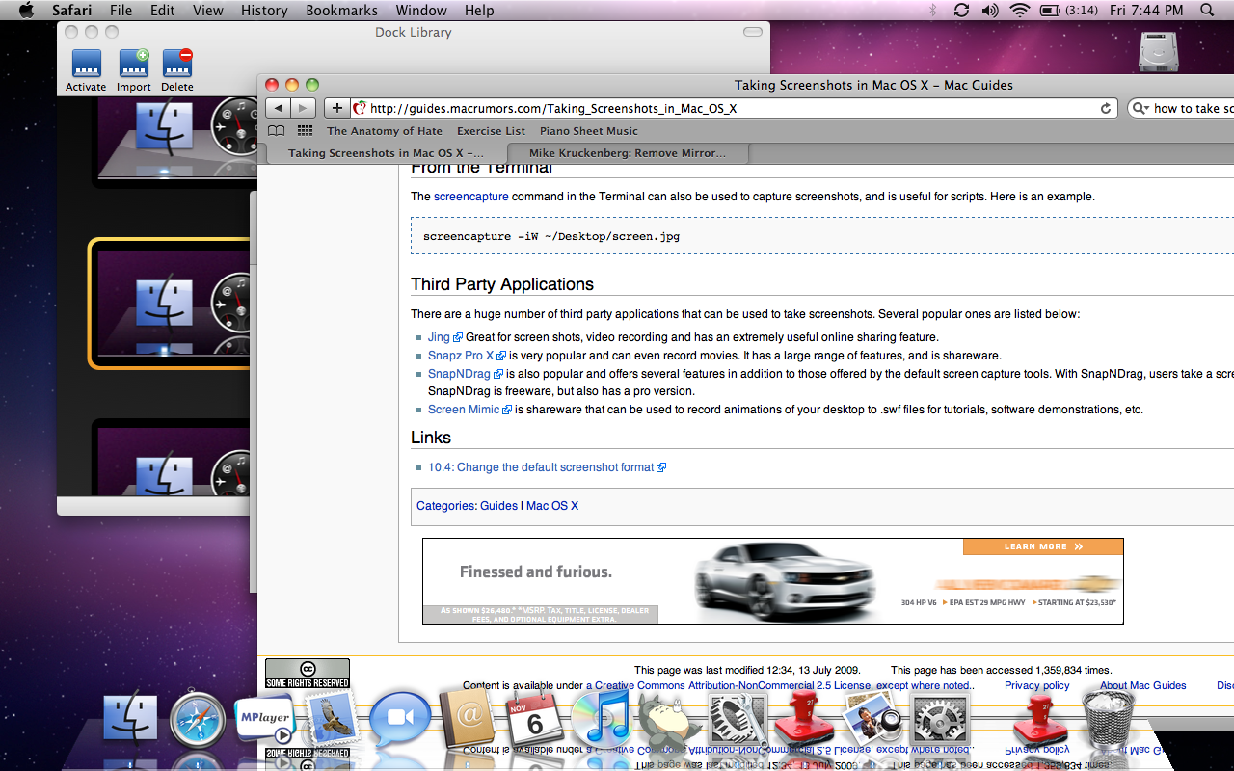Open the Trash in the Dock

tap(1108, 719)
